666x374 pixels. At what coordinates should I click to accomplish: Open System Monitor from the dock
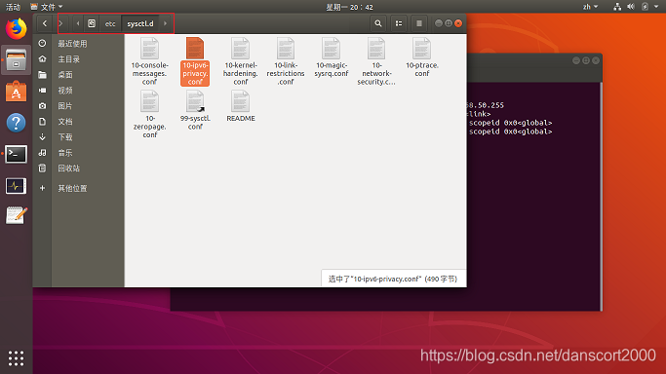coord(17,186)
